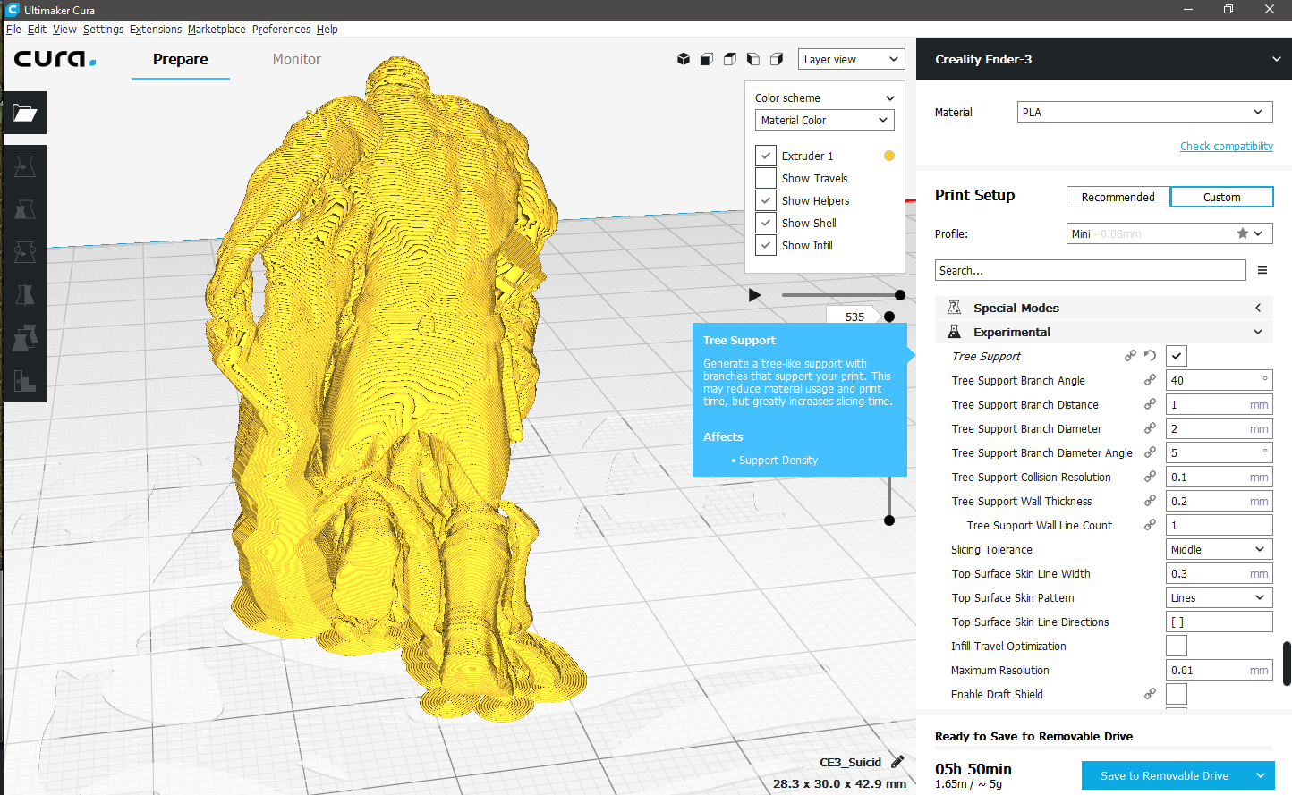The image size is (1292, 795).
Task: Open the File menu
Action: tap(13, 29)
